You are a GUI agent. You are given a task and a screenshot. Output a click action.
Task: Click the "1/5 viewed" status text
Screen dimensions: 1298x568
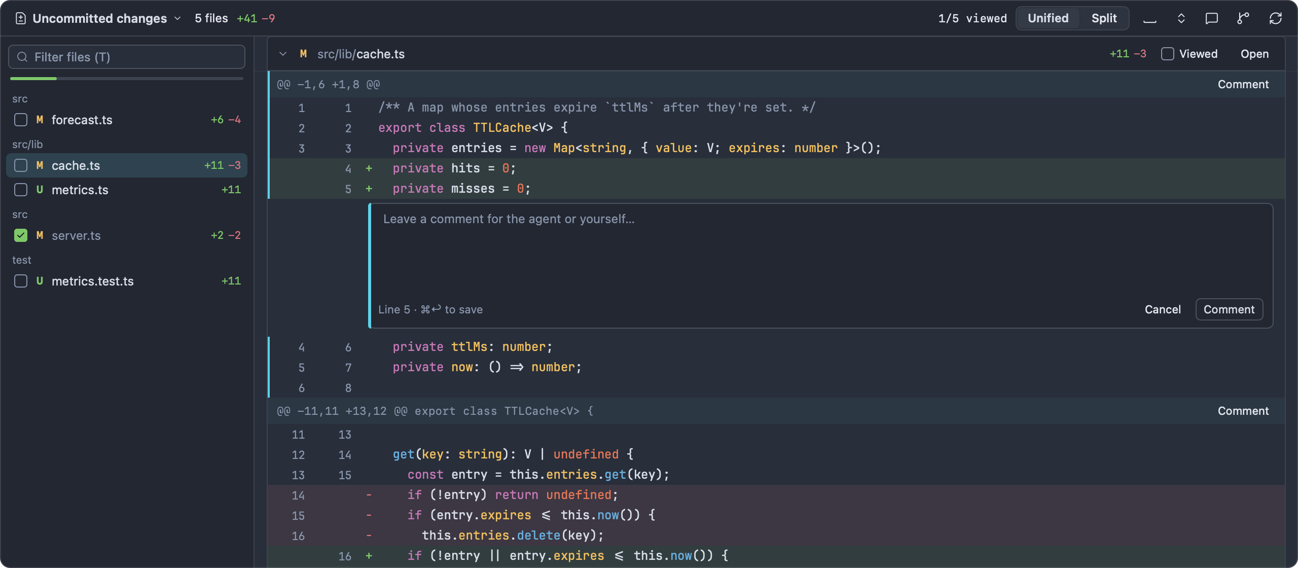click(972, 18)
